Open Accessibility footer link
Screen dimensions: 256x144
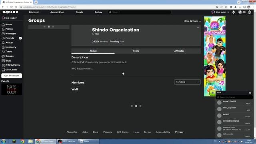pyautogui.click(x=163, y=132)
